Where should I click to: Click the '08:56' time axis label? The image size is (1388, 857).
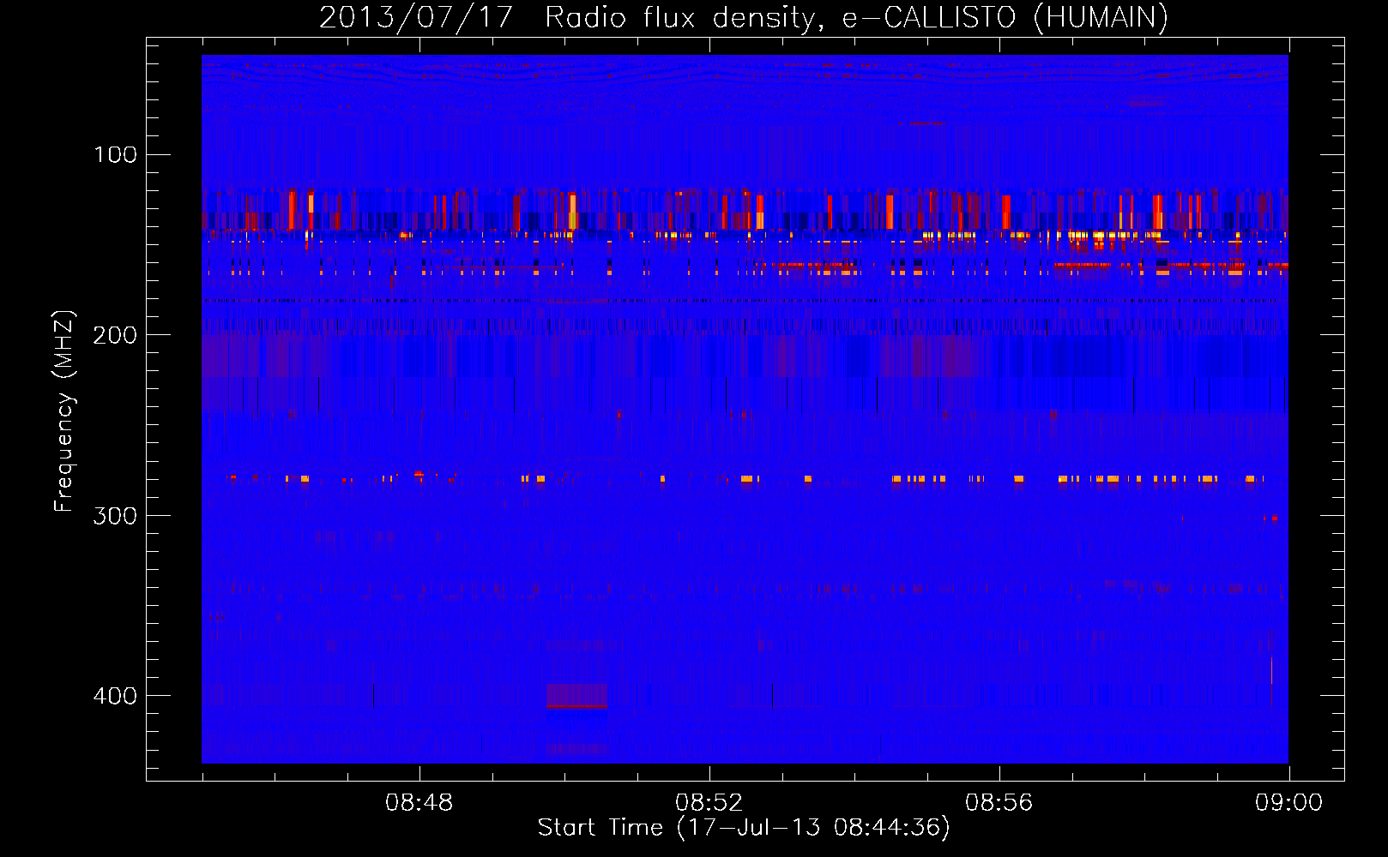click(999, 803)
